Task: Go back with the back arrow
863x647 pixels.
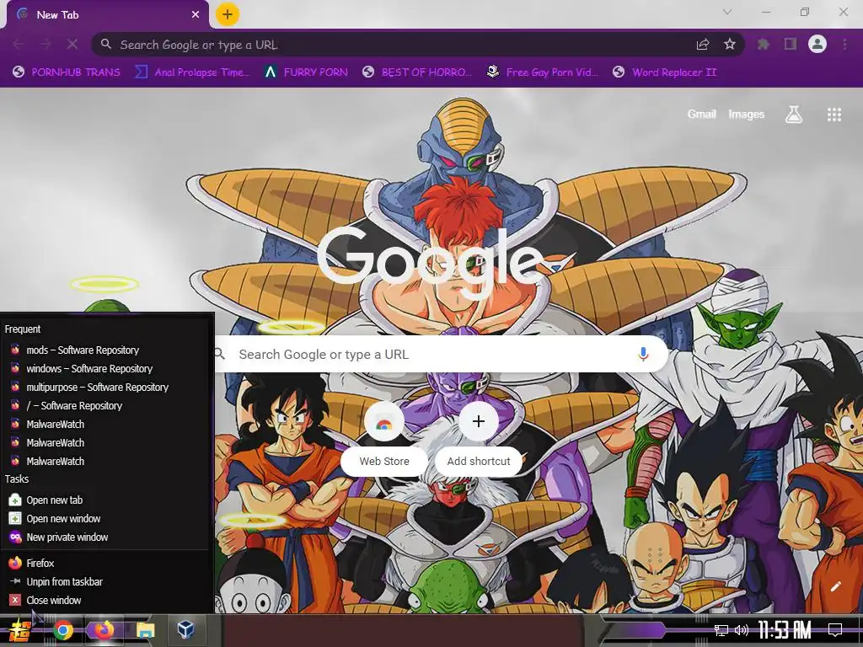Action: pos(19,44)
